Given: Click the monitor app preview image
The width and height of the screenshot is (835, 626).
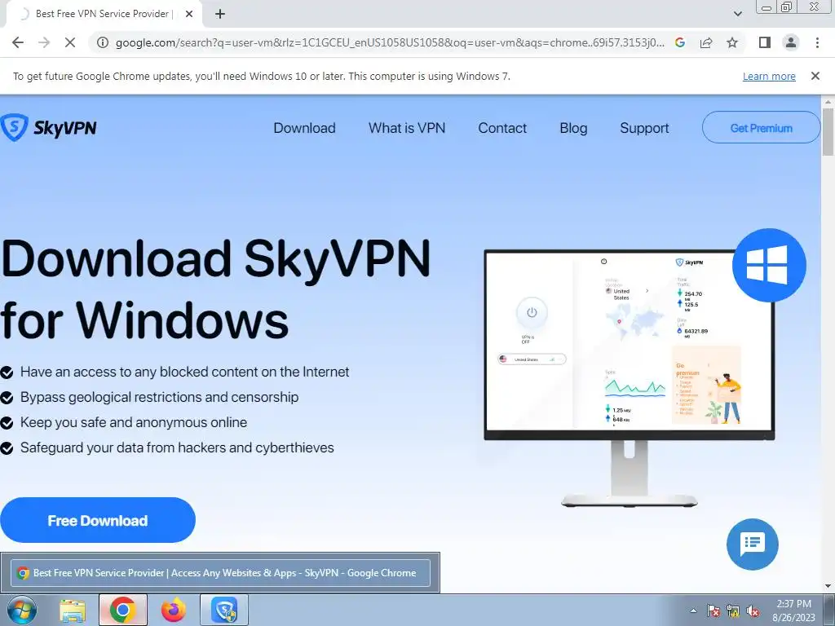Looking at the screenshot, I should click(x=629, y=378).
